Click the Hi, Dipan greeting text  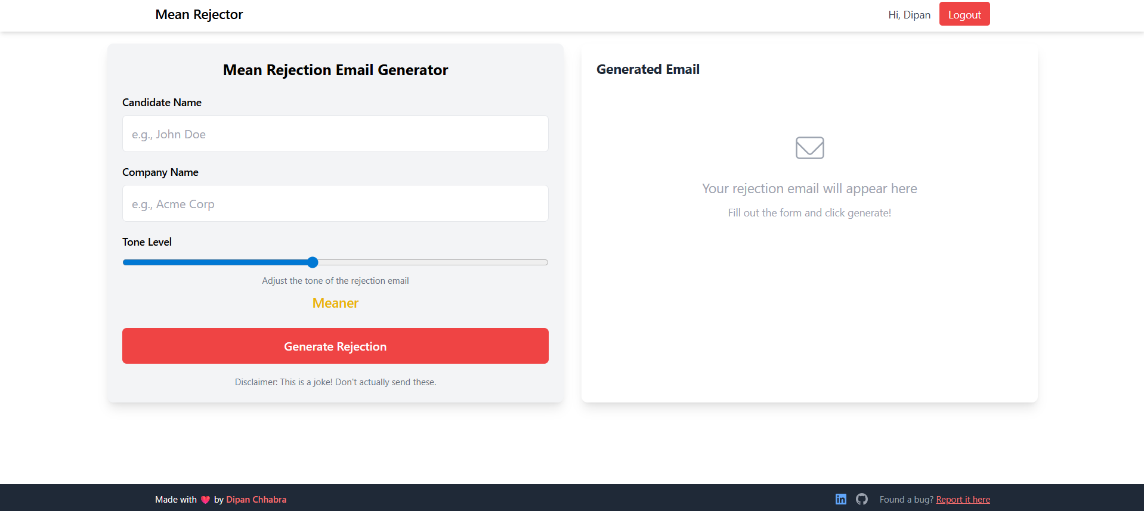tap(909, 15)
